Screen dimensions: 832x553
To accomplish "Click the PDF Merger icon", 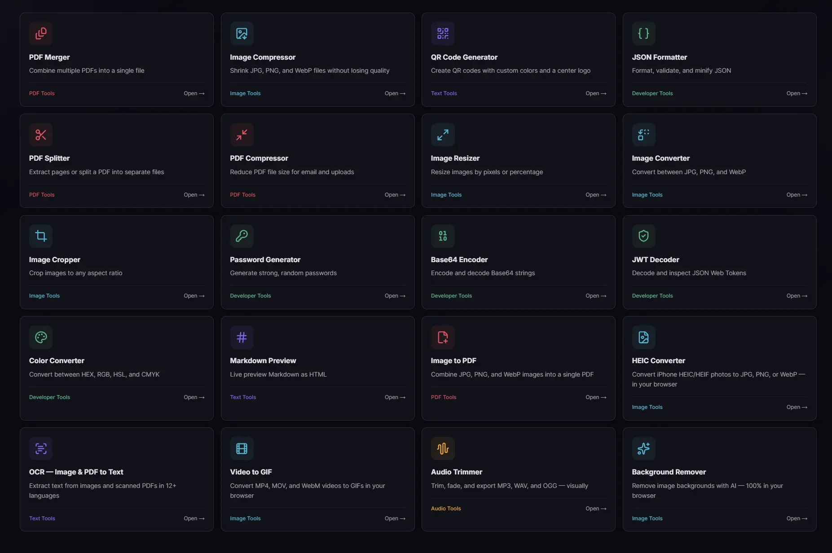I will pyautogui.click(x=41, y=33).
